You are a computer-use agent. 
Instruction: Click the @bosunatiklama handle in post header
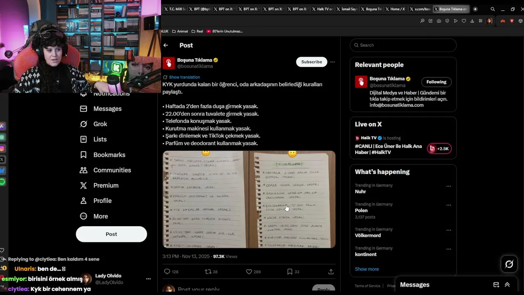point(195,66)
